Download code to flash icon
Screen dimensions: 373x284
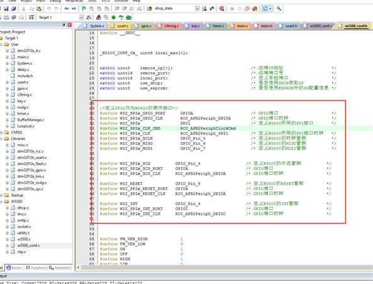coord(31,18)
